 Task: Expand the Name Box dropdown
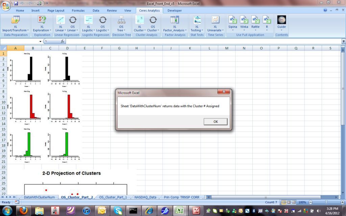coord(41,41)
